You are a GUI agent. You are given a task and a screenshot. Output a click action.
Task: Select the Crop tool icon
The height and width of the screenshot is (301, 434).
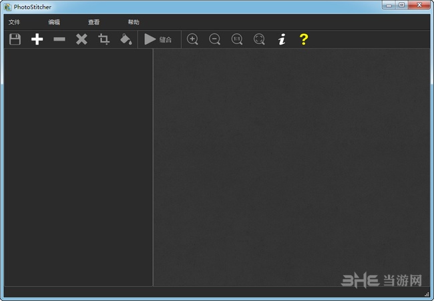103,39
